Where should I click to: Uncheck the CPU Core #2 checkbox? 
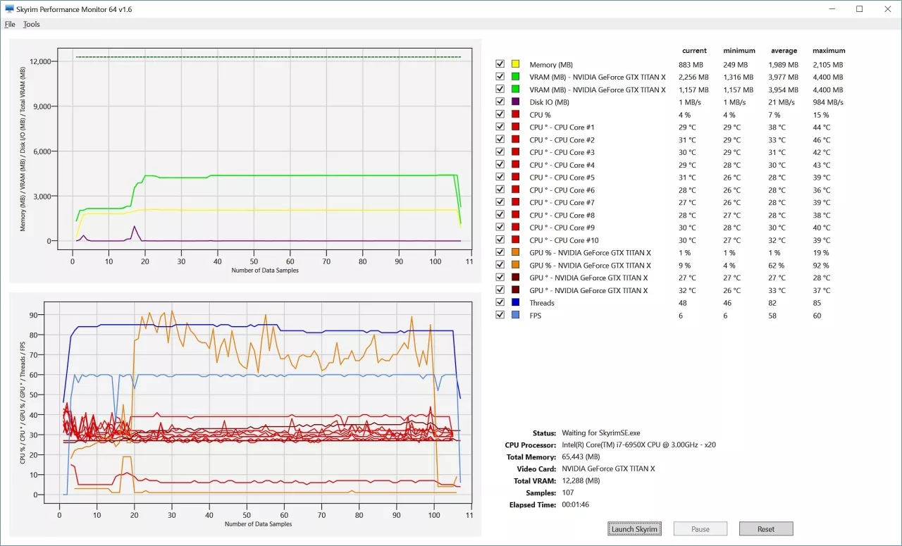tap(500, 140)
